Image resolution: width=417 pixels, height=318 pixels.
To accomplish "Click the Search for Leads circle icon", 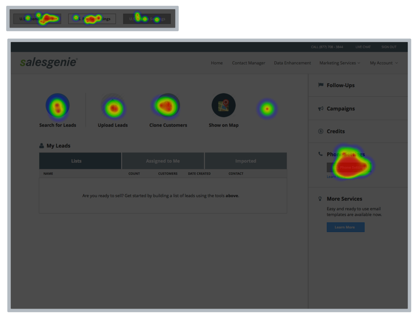I will (x=58, y=105).
